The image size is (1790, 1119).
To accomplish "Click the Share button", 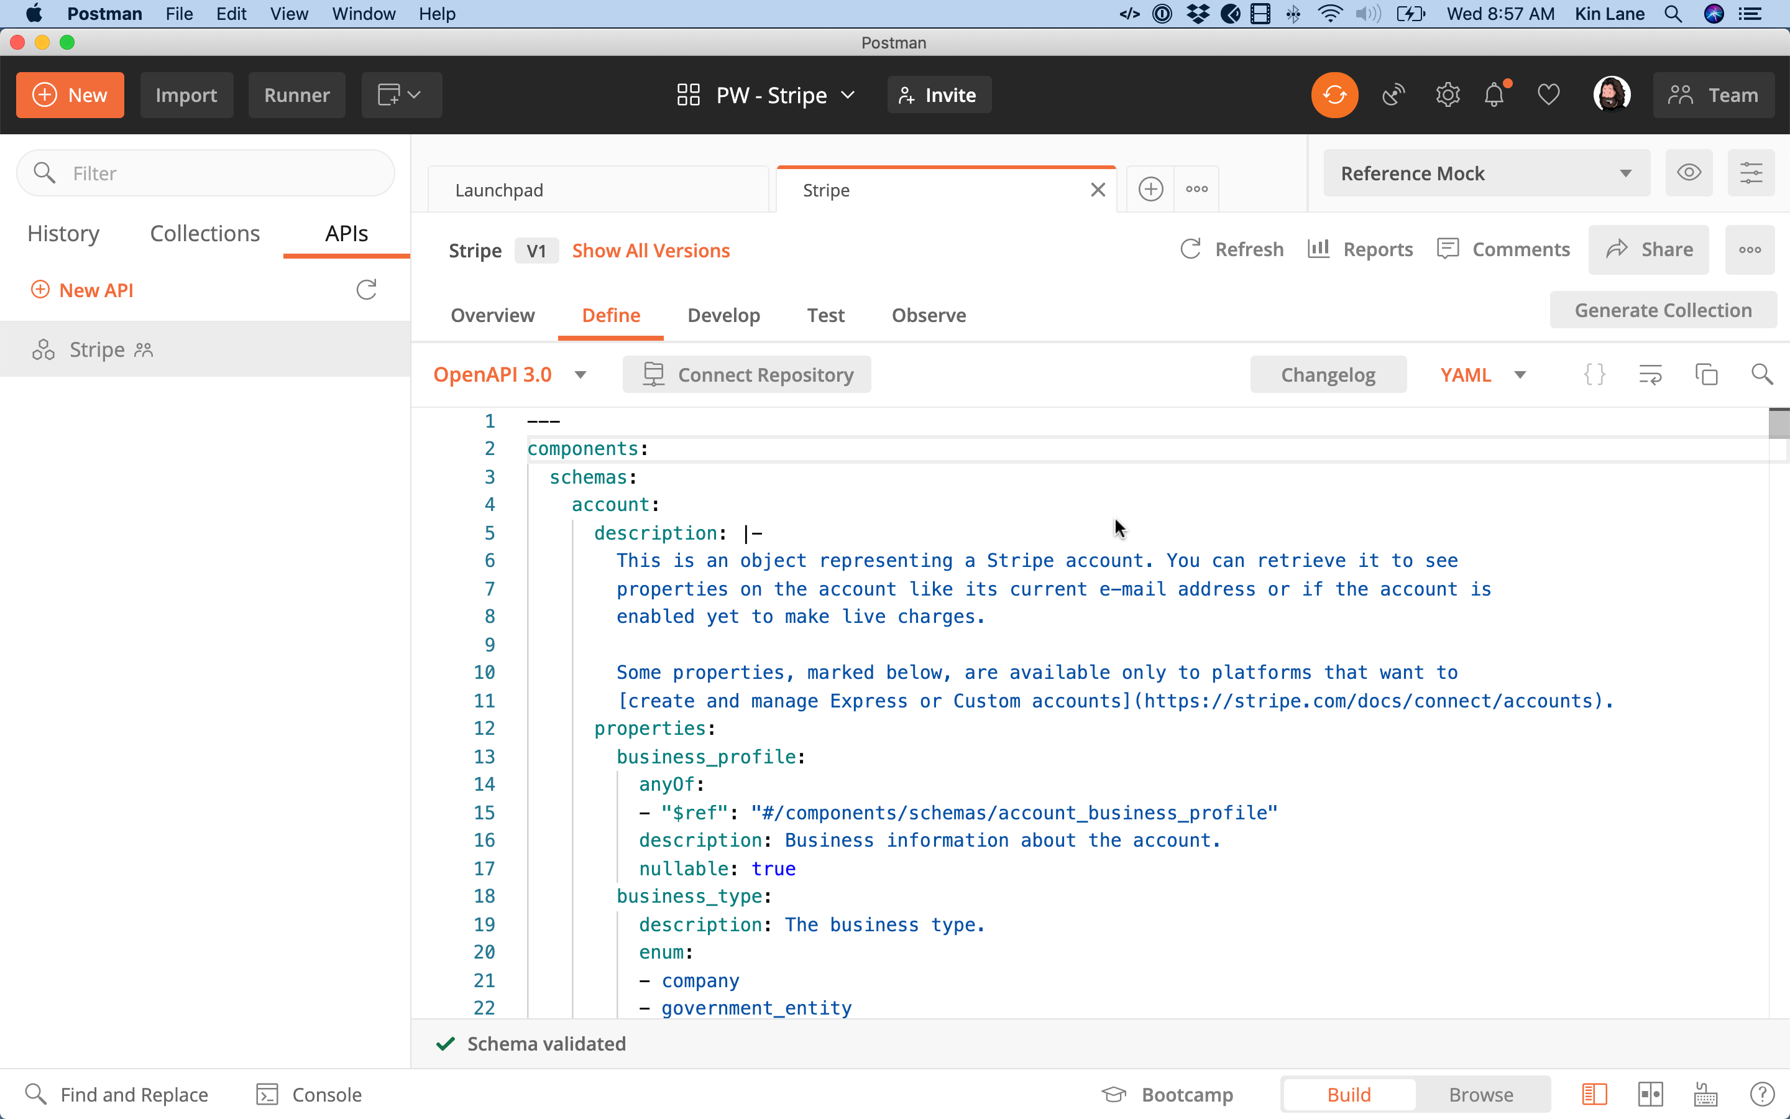I will [x=1649, y=250].
